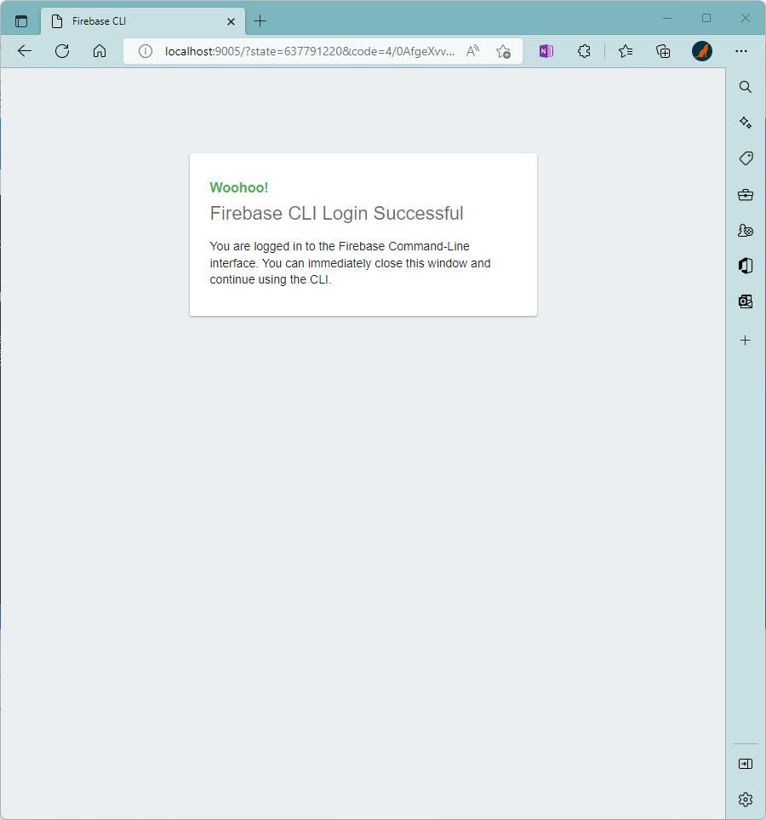Hide the sidebar with the collapse icon
This screenshot has width=766, height=820.
[x=746, y=764]
